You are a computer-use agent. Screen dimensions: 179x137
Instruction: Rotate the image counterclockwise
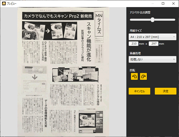click(134, 76)
